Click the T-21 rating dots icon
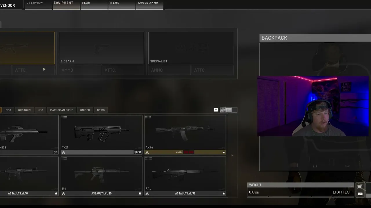The width and height of the screenshot is (371, 208). pos(64,117)
